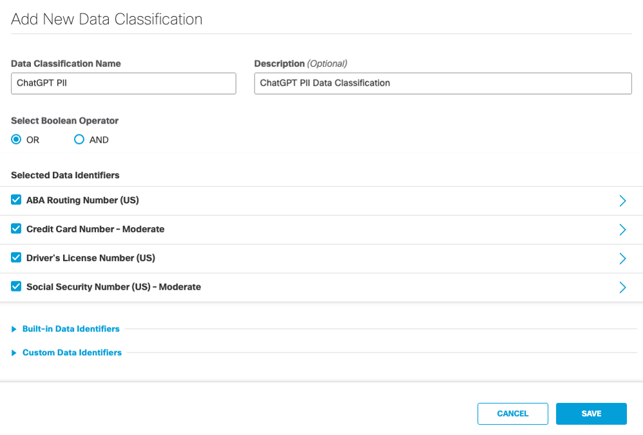Edit the Data Classification Name field
Screen dimensions: 643x435
[123, 83]
